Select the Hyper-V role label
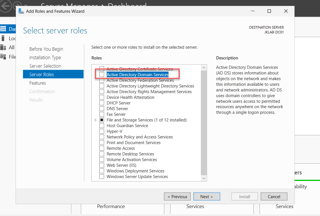The width and height of the screenshot is (320, 216). coord(115,131)
